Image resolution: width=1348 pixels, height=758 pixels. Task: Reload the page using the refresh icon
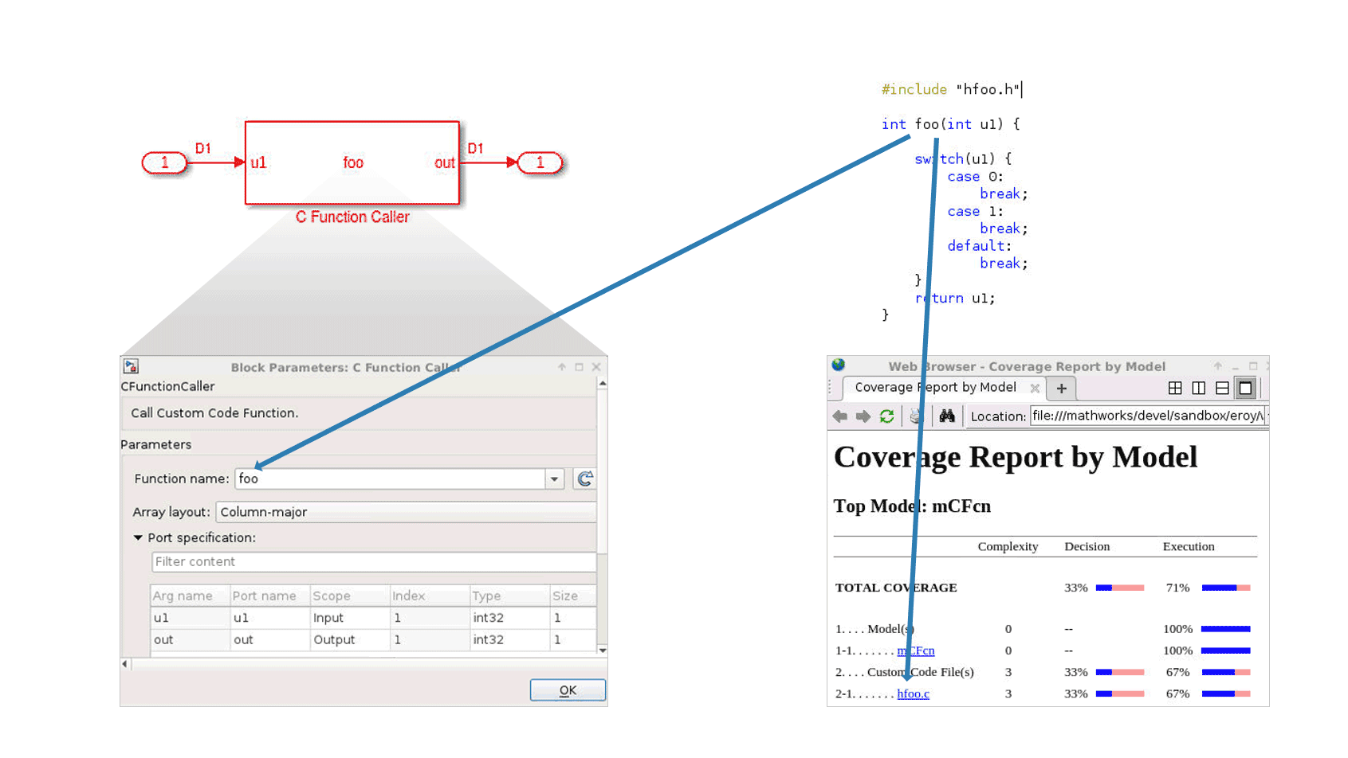(887, 415)
